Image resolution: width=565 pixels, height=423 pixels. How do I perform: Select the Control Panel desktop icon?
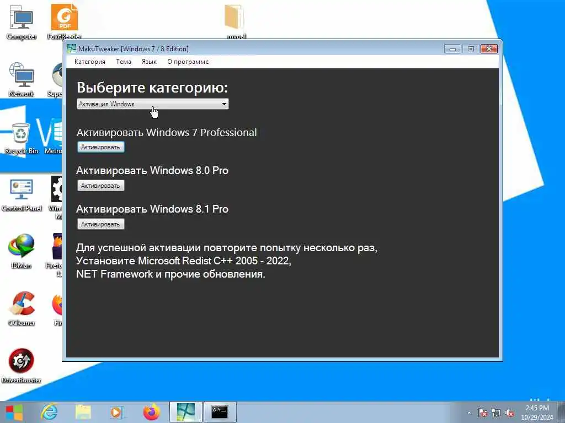[x=22, y=194]
